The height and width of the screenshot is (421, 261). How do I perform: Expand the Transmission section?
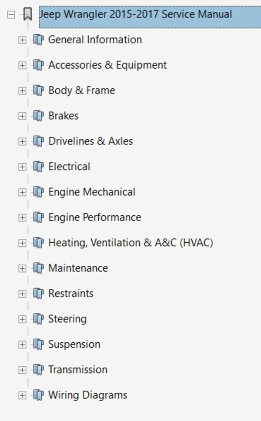tap(22, 370)
